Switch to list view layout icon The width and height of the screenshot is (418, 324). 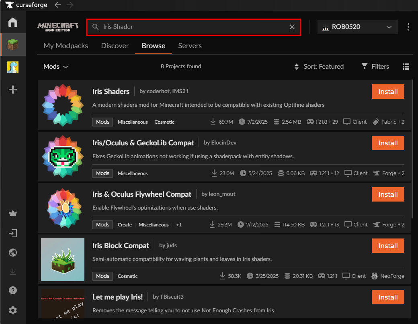point(406,67)
